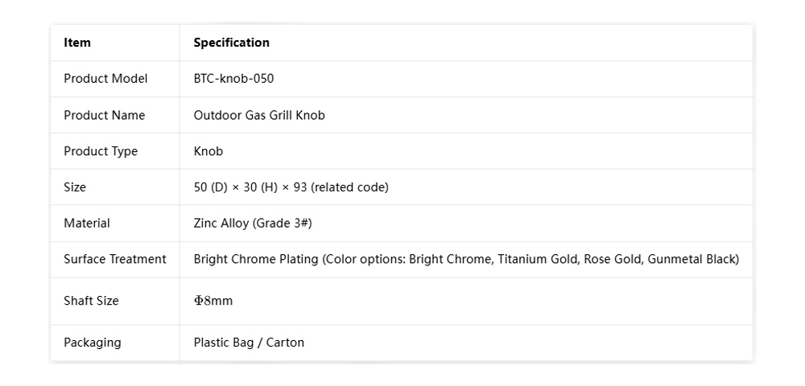Click "Zinc Alloy (Grade 3#)" value
Viewport: 805px width, 386px height.
coord(253,224)
